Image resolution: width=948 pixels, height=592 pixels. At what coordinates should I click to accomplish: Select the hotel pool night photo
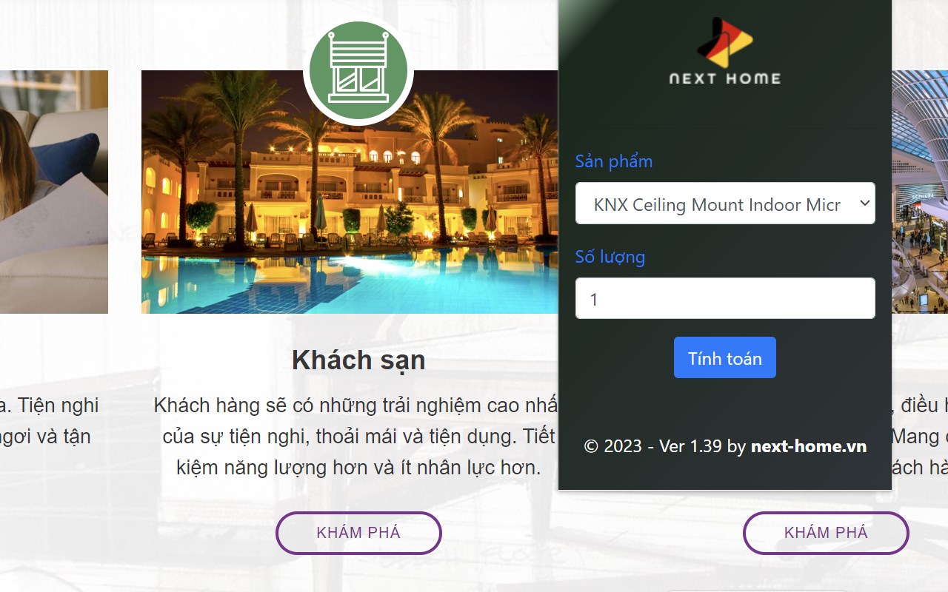pos(350,192)
